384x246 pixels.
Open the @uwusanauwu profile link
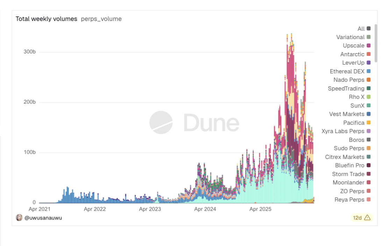pyautogui.click(x=43, y=218)
